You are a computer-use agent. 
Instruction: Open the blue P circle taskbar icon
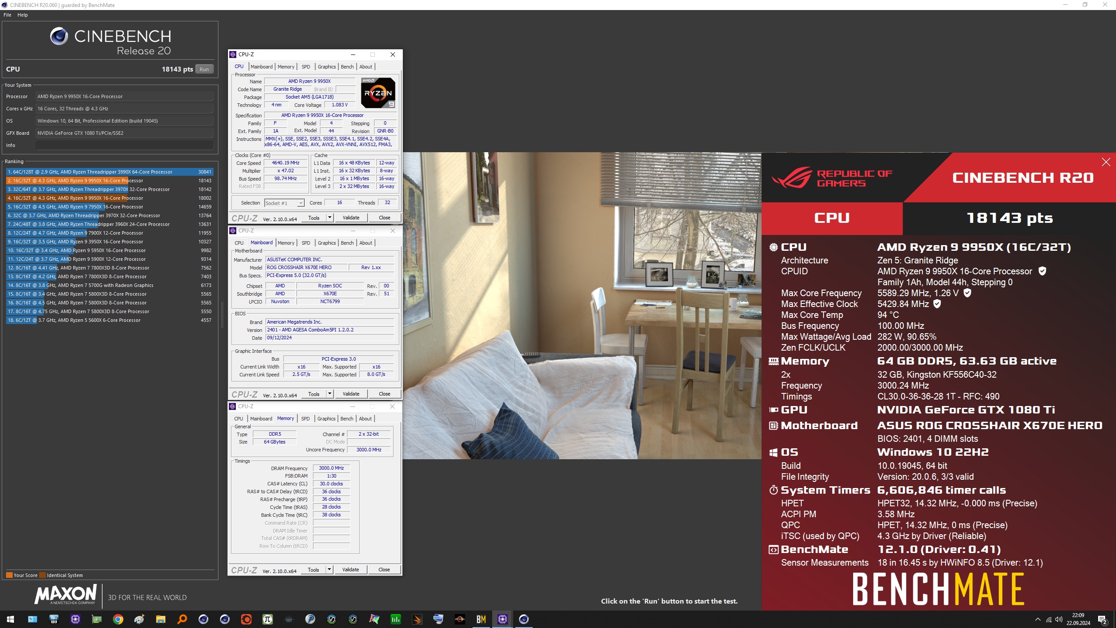(x=310, y=619)
